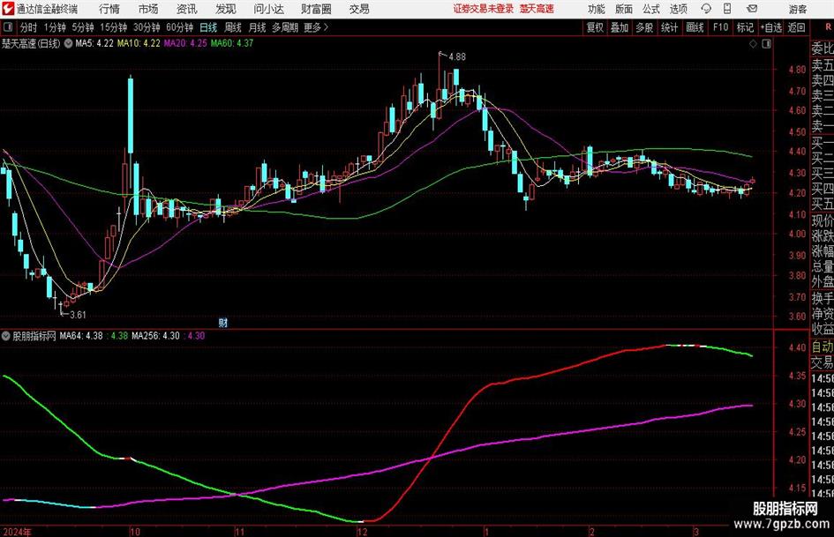Click the MA64: 4.38 label
The height and width of the screenshot is (537, 834).
coord(81,336)
